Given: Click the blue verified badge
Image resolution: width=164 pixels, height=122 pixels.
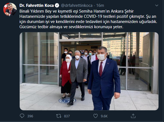Looking at the screenshot, I should (x=57, y=5).
